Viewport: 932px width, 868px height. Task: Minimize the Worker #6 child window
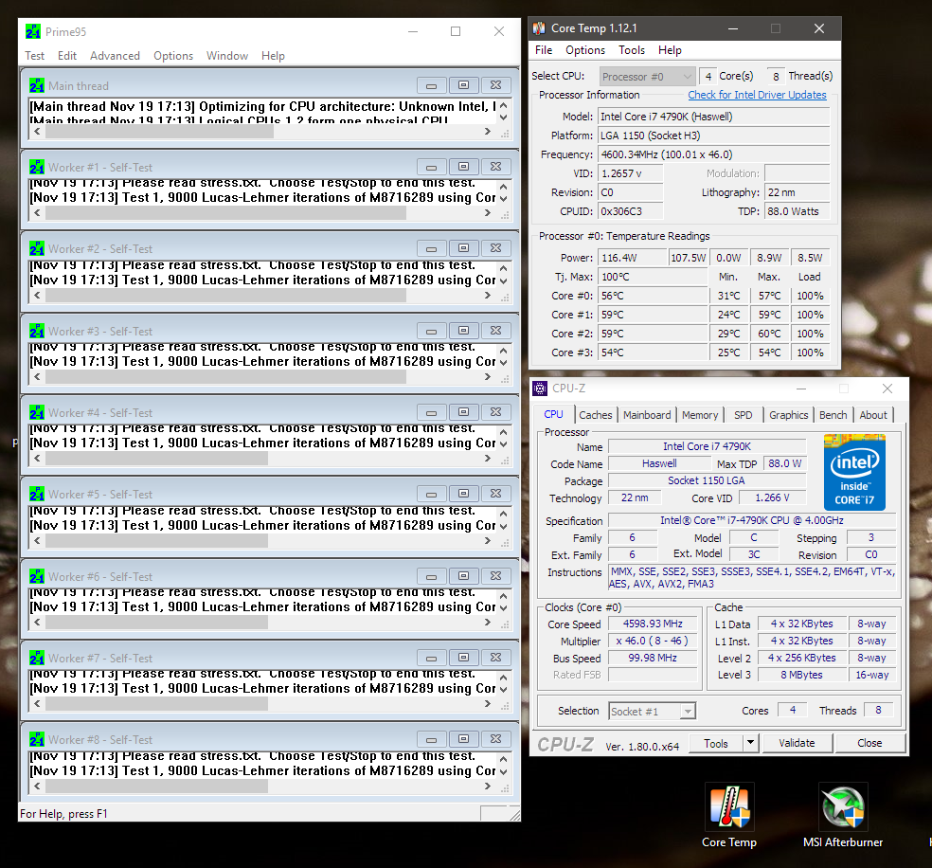pos(432,577)
